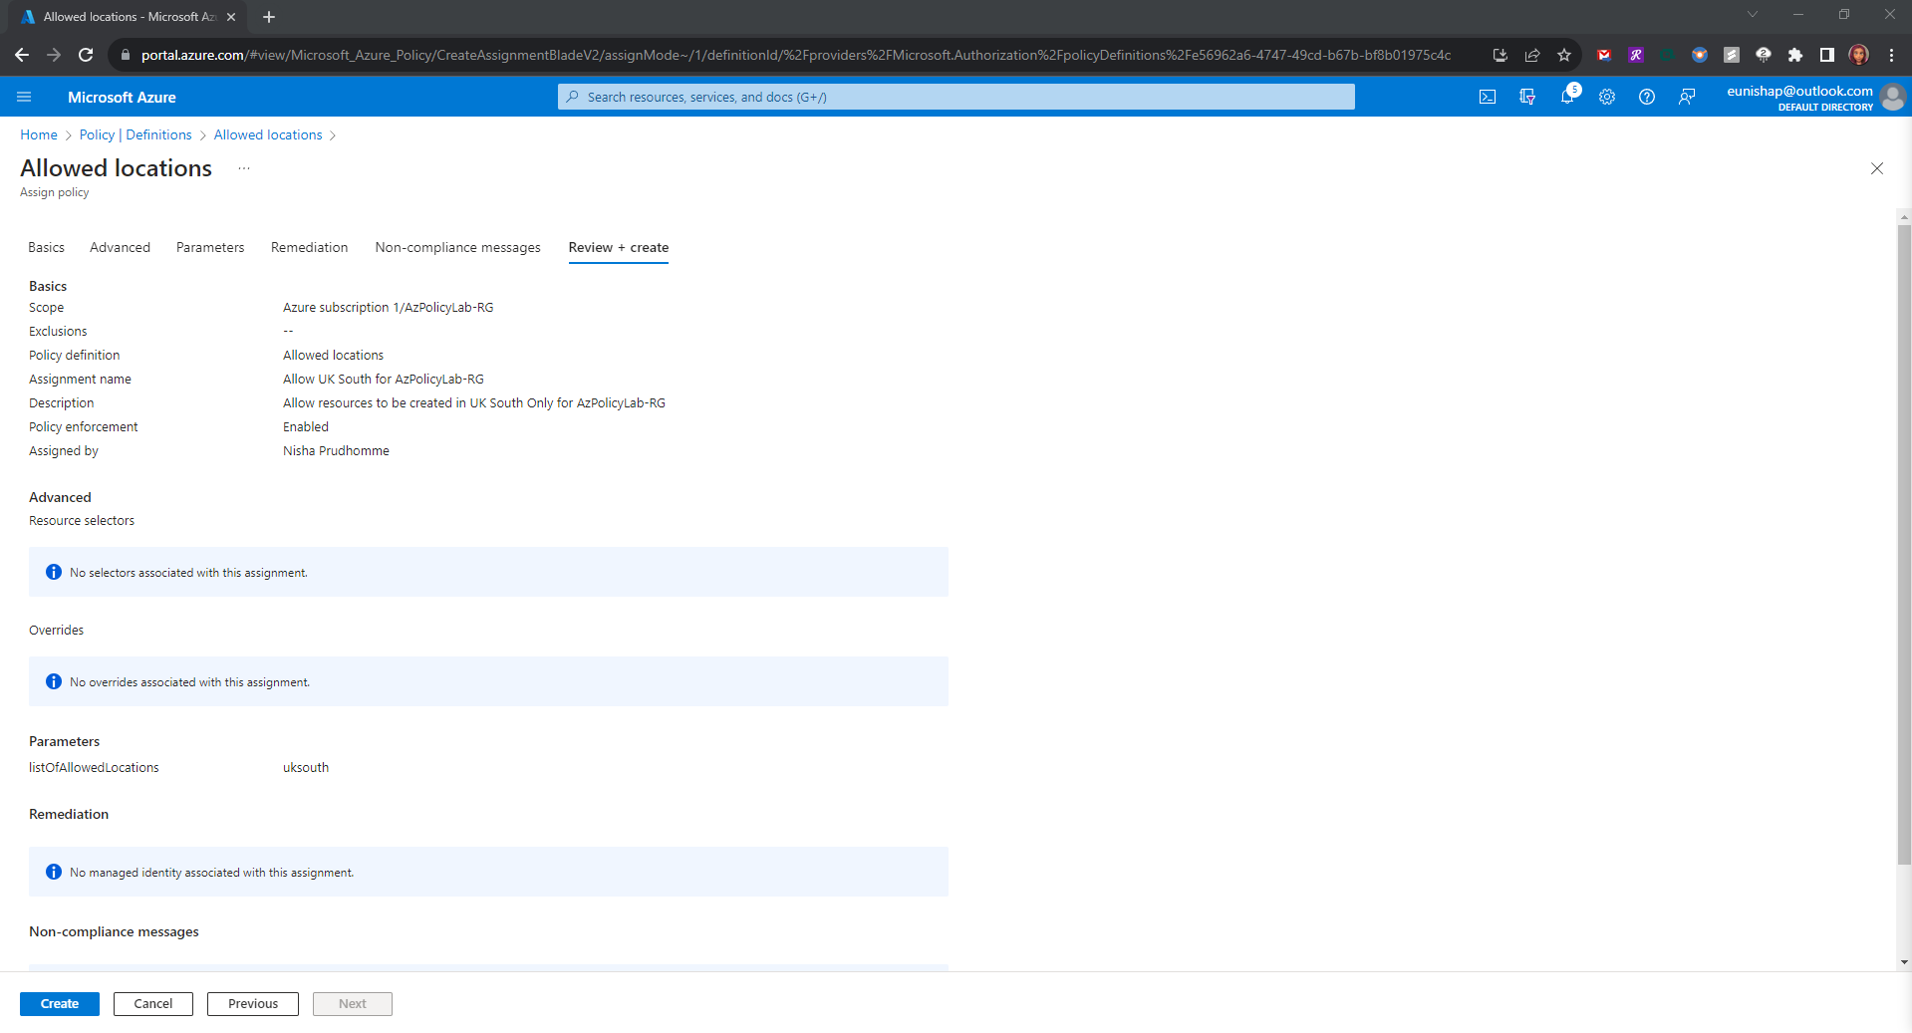Switch to the Non-compliance messages tab
Viewport: 1912px width, 1033px height.
point(457,247)
